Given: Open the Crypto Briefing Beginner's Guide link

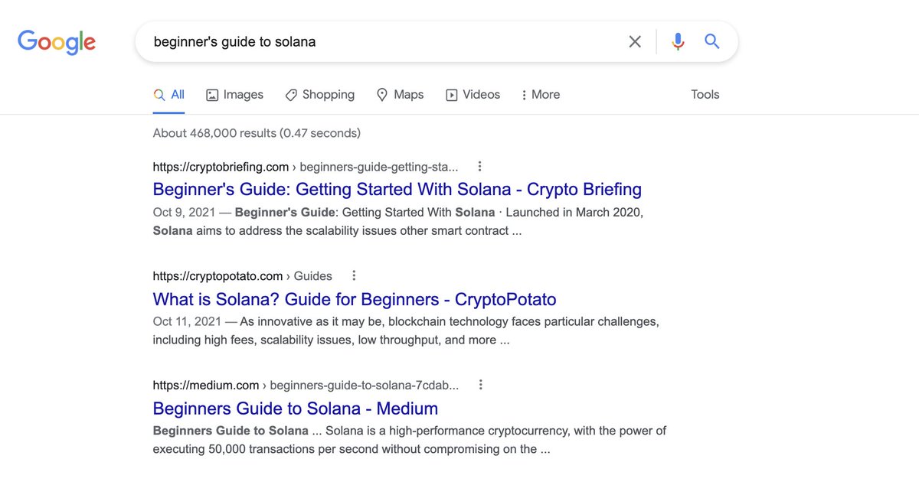Looking at the screenshot, I should click(397, 189).
